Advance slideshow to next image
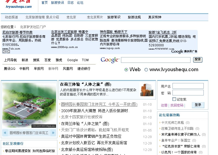The width and height of the screenshot is (218, 155). coord(53,133)
